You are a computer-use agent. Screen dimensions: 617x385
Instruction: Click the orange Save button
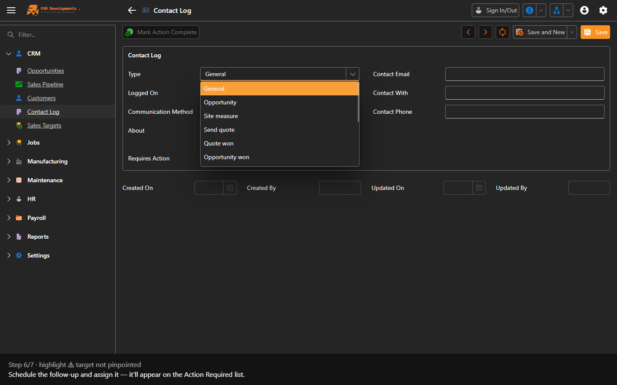[x=595, y=32]
